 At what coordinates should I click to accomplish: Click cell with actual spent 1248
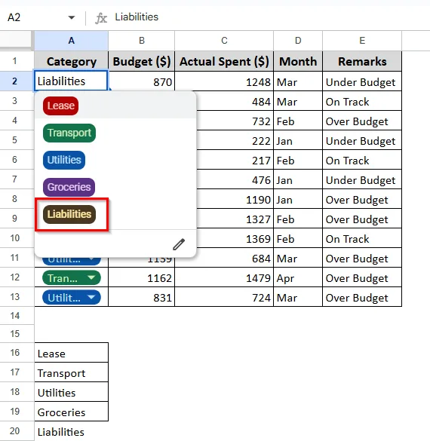[x=224, y=81]
